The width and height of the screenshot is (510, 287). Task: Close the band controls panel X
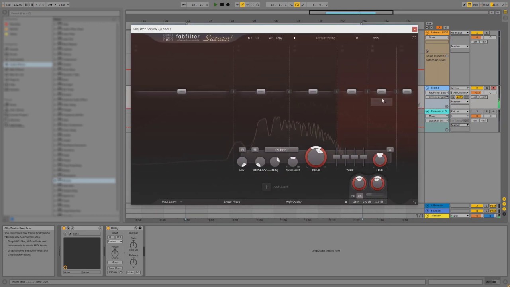(390, 150)
